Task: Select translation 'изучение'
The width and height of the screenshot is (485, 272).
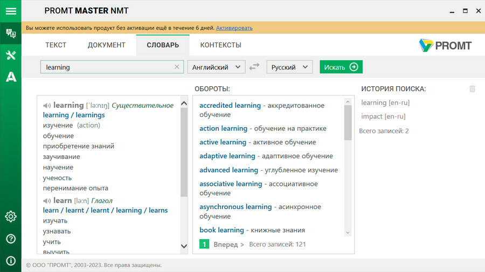Action: click(58, 125)
